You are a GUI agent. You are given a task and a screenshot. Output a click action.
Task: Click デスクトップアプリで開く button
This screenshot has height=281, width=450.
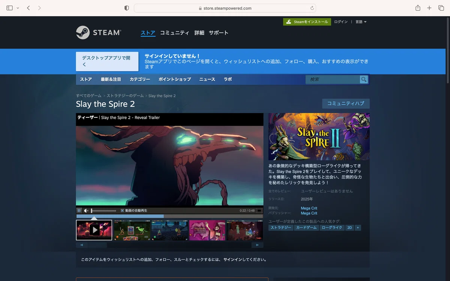107,61
